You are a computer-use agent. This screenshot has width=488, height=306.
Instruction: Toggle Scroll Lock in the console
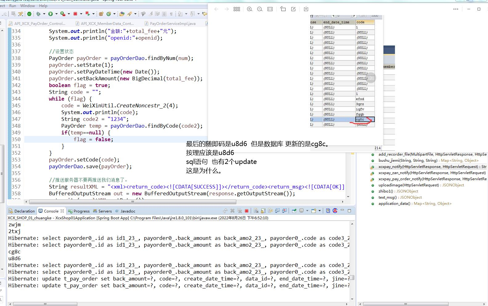(x=263, y=211)
